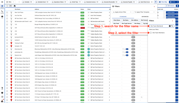Click the red pin for Testing For Rael
This screenshot has width=179, height=103.
(x=11, y=43)
